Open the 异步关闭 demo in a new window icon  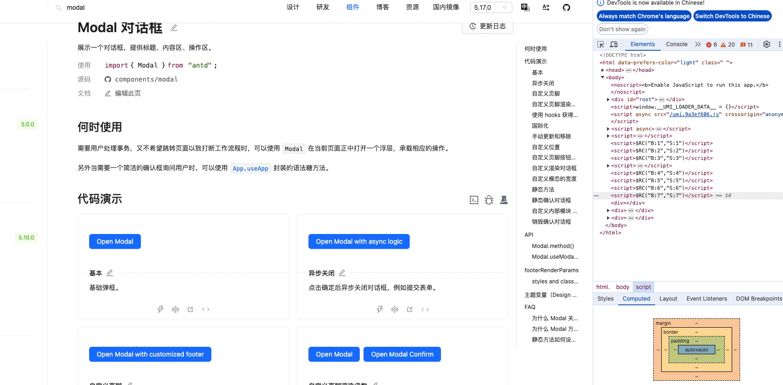(410, 309)
